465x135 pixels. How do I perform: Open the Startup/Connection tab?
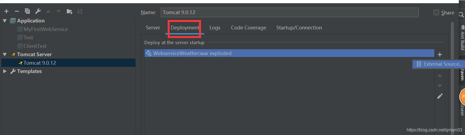pos(299,28)
